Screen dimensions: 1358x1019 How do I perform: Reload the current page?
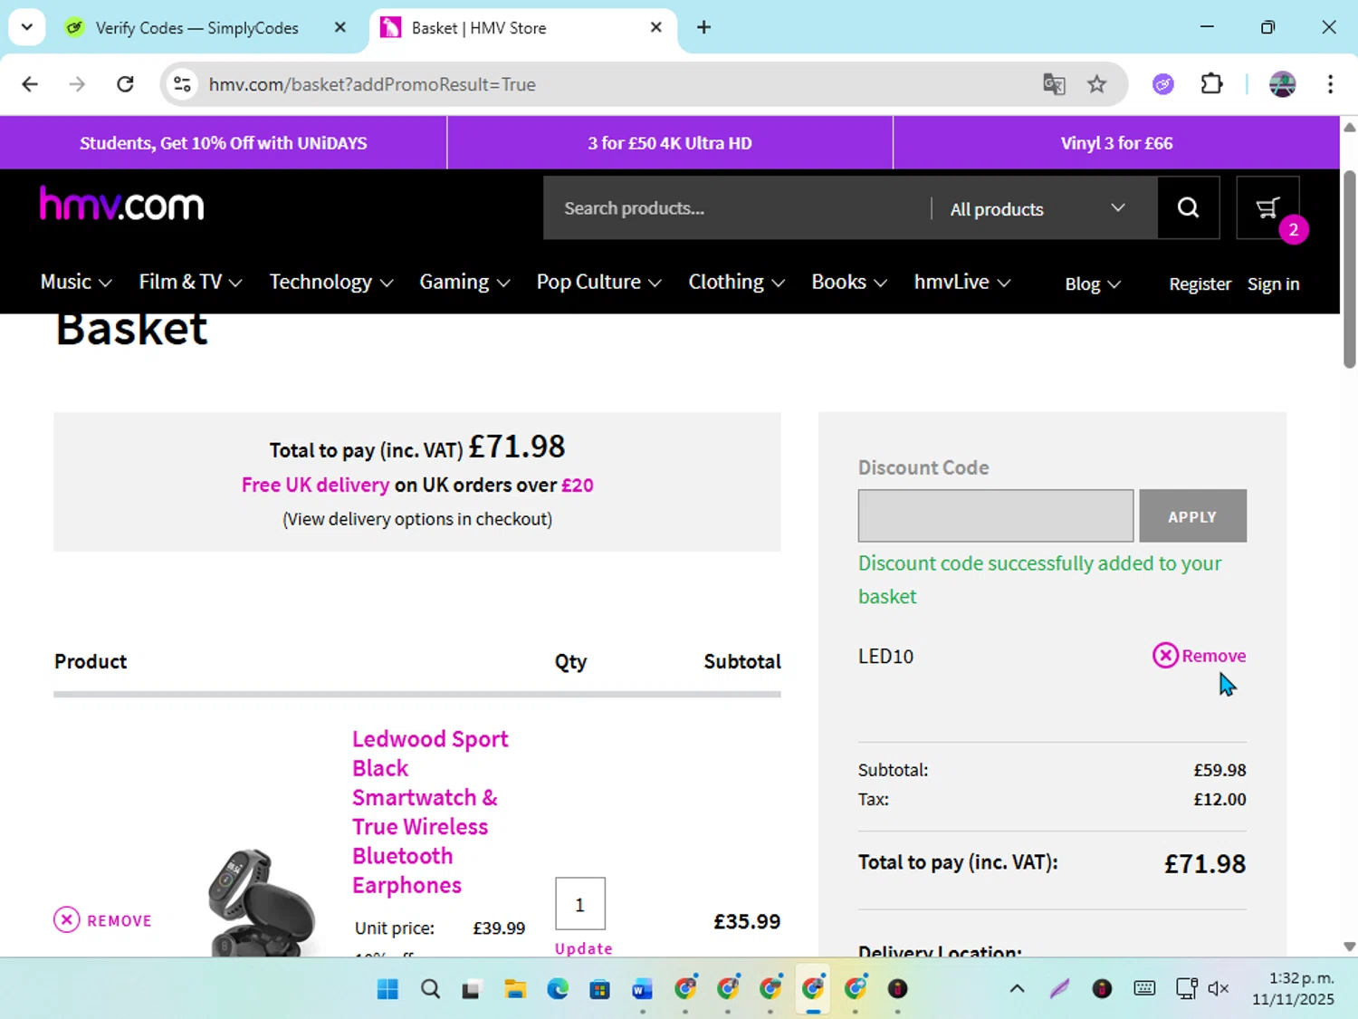(x=125, y=84)
